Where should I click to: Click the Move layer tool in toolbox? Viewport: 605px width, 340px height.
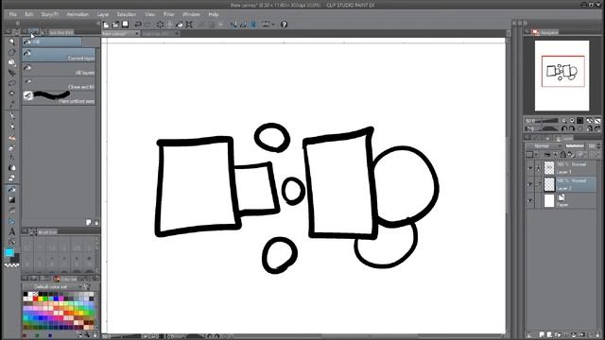(x=12, y=73)
